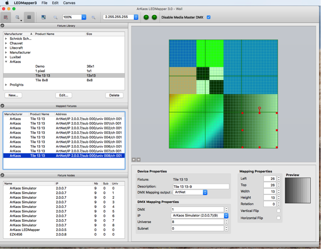
Task: Open the LEDMapper3 menu
Action: tap(25, 3)
